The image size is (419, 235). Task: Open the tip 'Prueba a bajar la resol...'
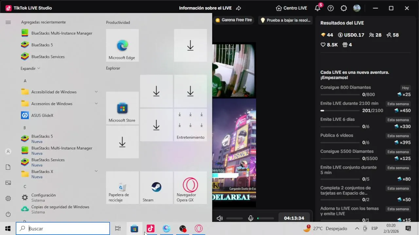coord(285,20)
